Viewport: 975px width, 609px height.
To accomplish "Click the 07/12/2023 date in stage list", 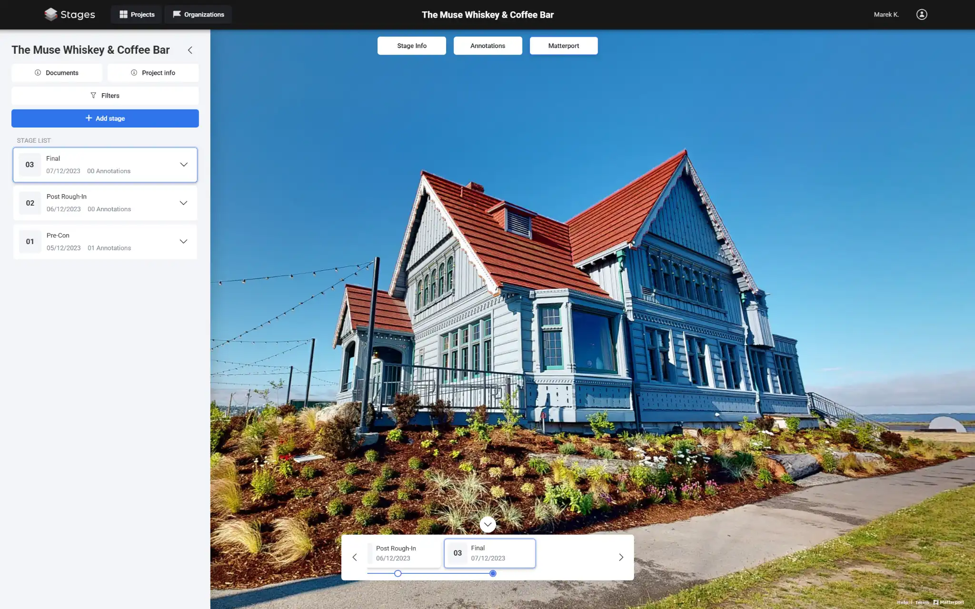I will (x=63, y=171).
